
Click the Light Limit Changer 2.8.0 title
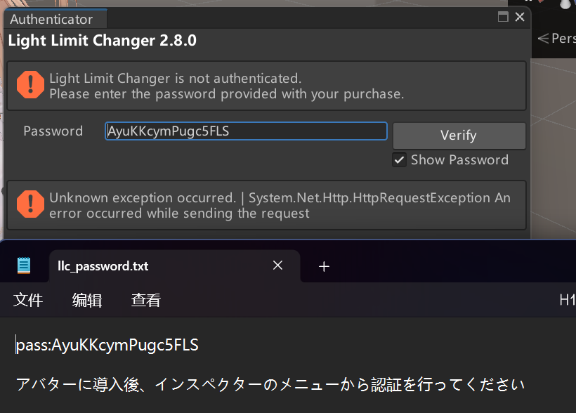point(103,41)
